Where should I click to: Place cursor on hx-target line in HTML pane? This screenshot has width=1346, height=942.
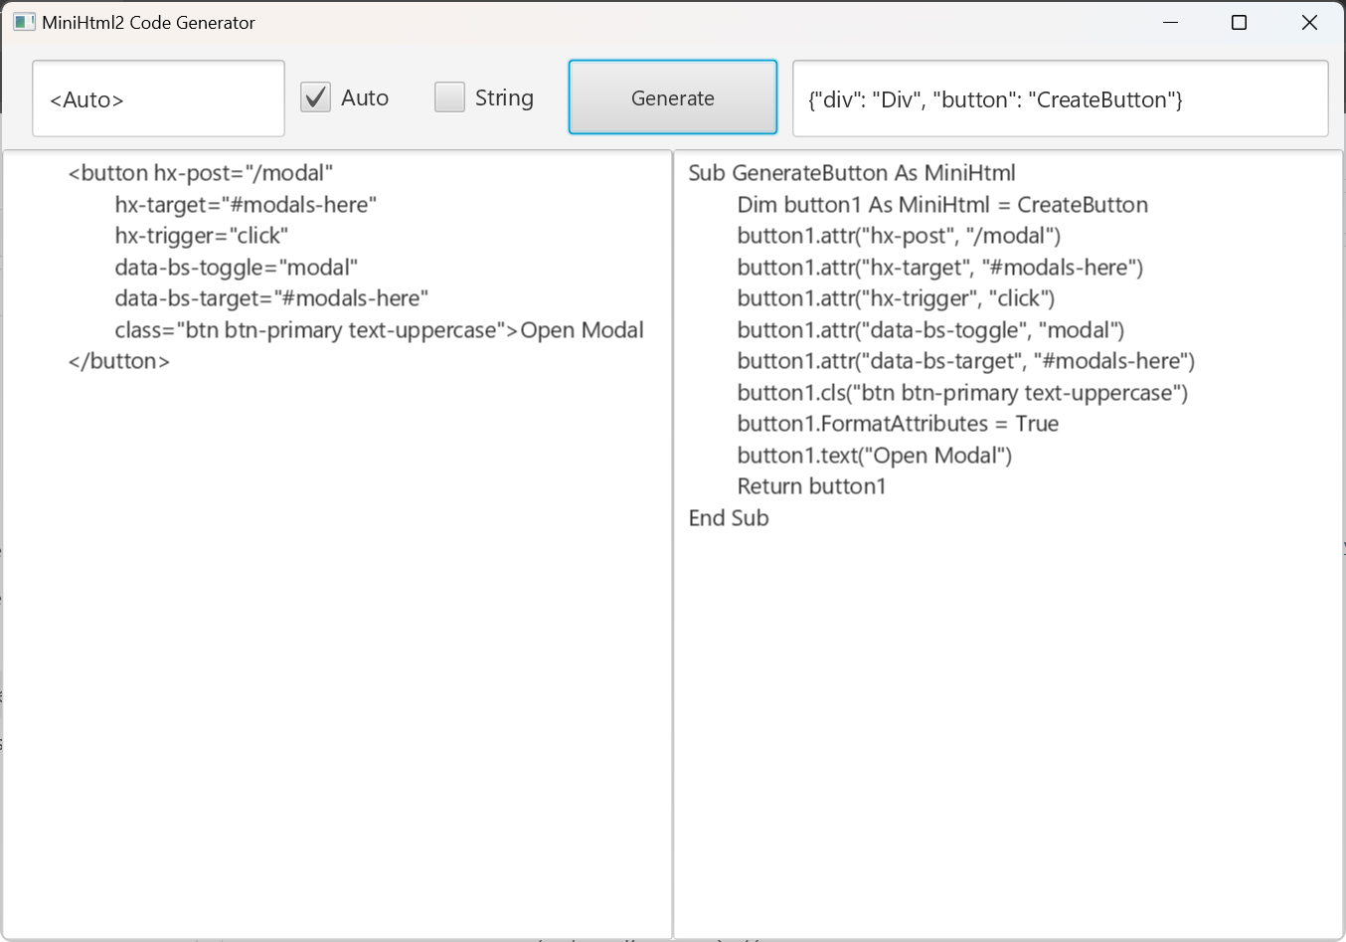click(x=246, y=205)
